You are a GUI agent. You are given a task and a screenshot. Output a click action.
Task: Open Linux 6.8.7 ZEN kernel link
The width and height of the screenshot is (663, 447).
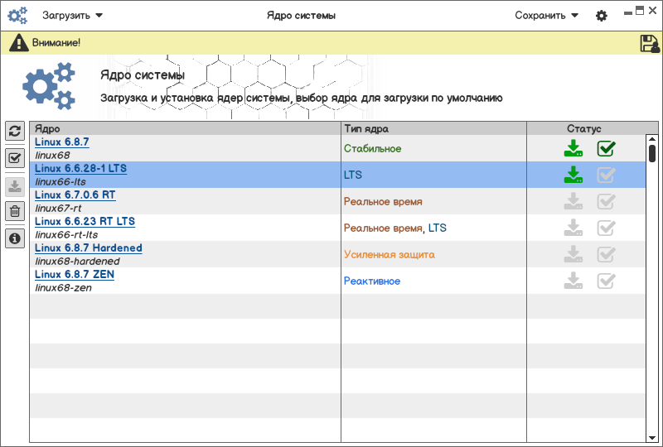point(75,275)
